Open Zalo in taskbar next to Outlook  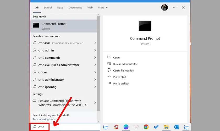pos(186,127)
